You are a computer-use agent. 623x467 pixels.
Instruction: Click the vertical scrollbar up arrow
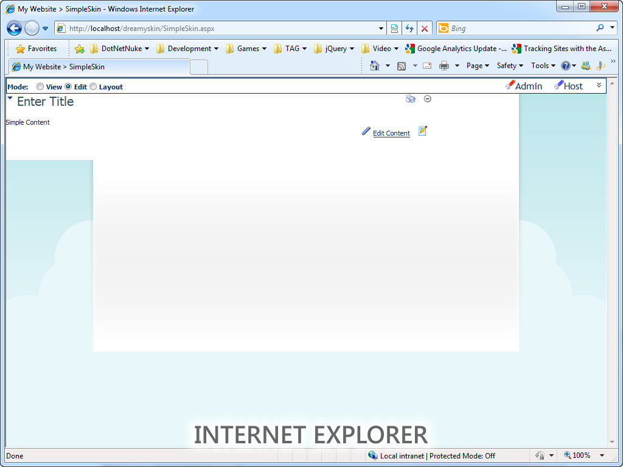point(613,84)
